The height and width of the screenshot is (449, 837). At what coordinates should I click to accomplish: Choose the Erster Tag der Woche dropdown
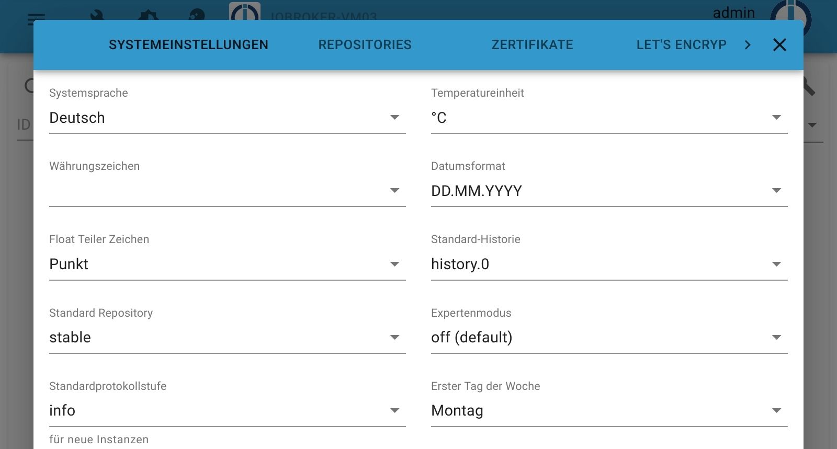pos(609,411)
